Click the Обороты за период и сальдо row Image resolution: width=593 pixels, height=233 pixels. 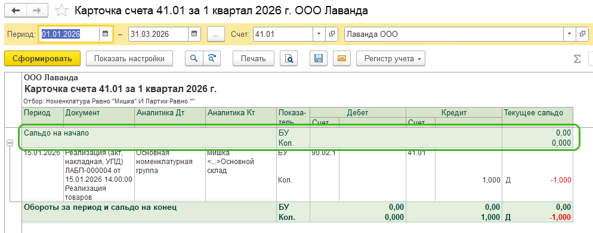(297, 212)
